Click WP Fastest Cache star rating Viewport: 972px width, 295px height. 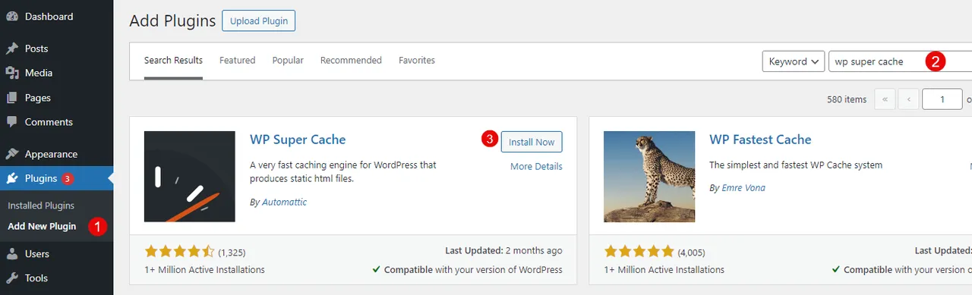pos(639,252)
